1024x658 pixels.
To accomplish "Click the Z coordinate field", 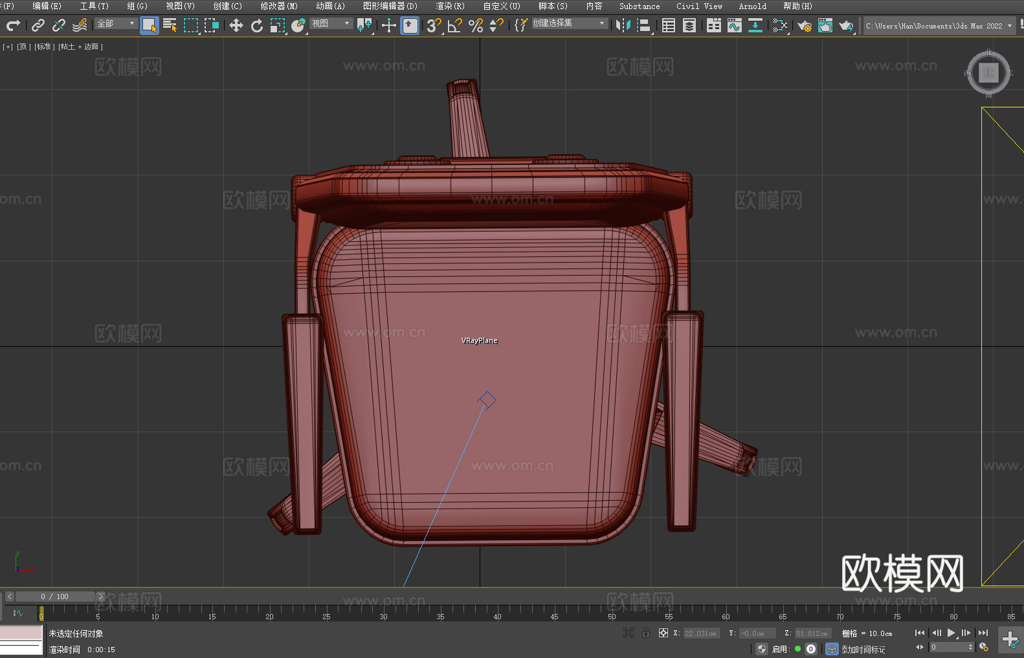I will click(813, 633).
